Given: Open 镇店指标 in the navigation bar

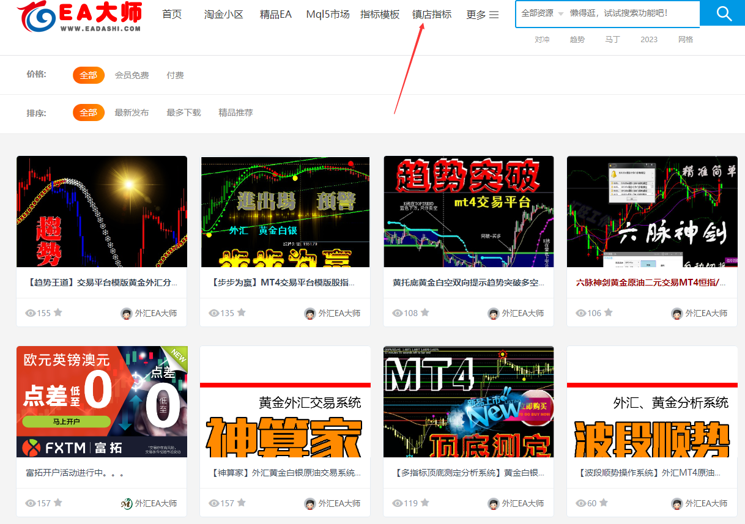Looking at the screenshot, I should (432, 14).
